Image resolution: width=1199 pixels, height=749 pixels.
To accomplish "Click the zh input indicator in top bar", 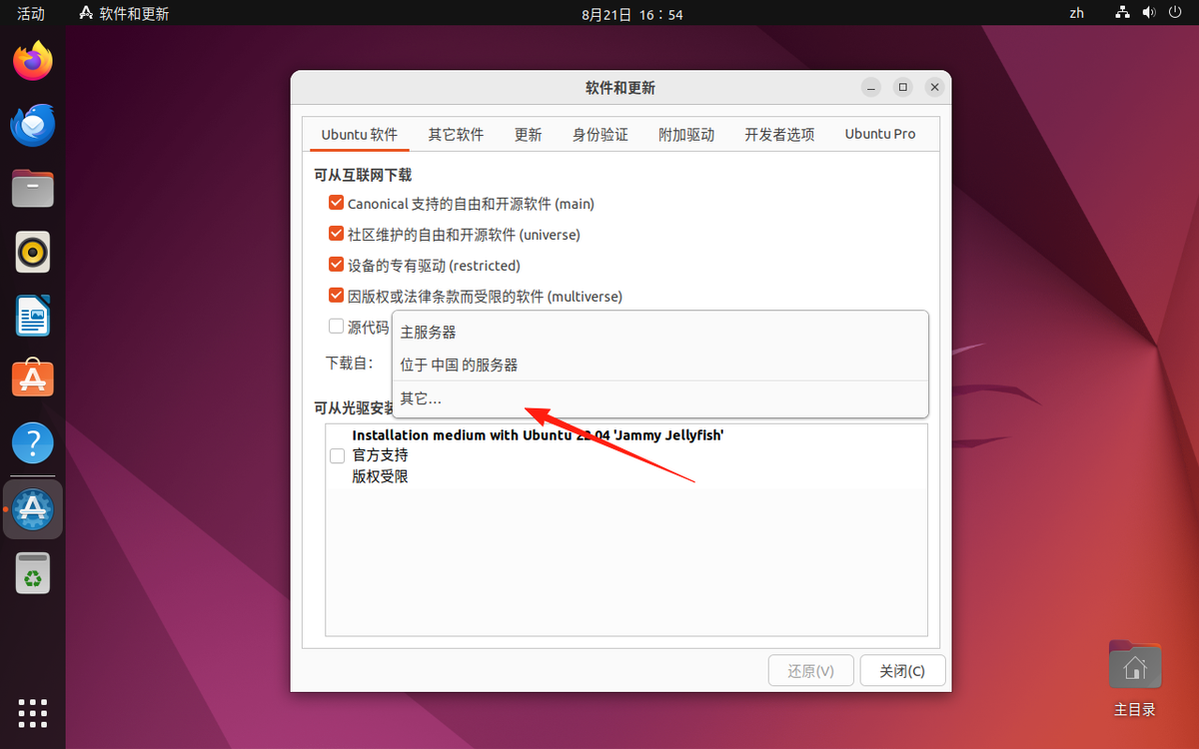I will [x=1076, y=13].
